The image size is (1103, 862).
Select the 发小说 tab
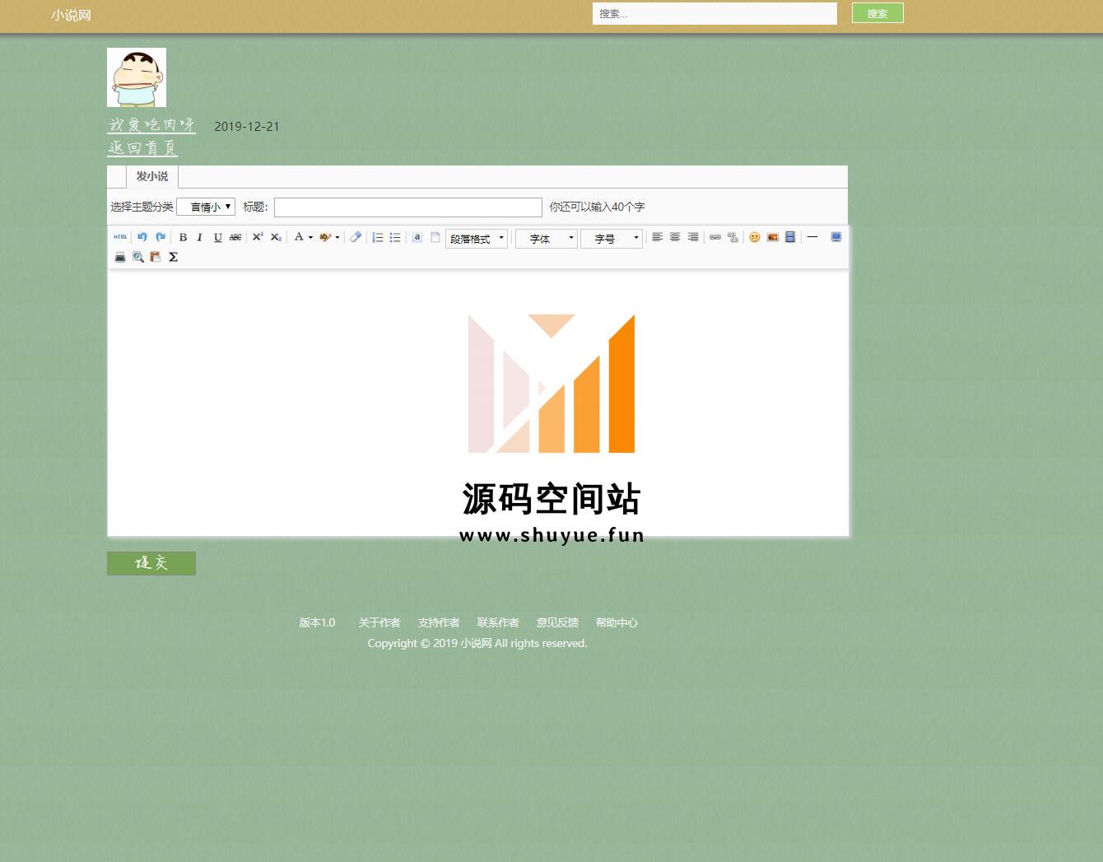152,176
